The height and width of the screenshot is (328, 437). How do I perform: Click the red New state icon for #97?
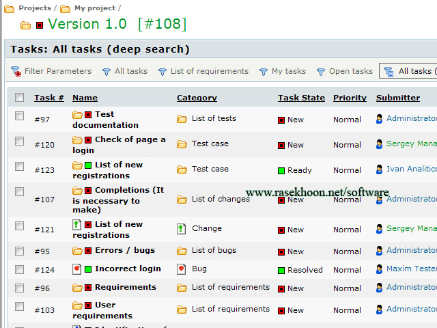(x=281, y=120)
